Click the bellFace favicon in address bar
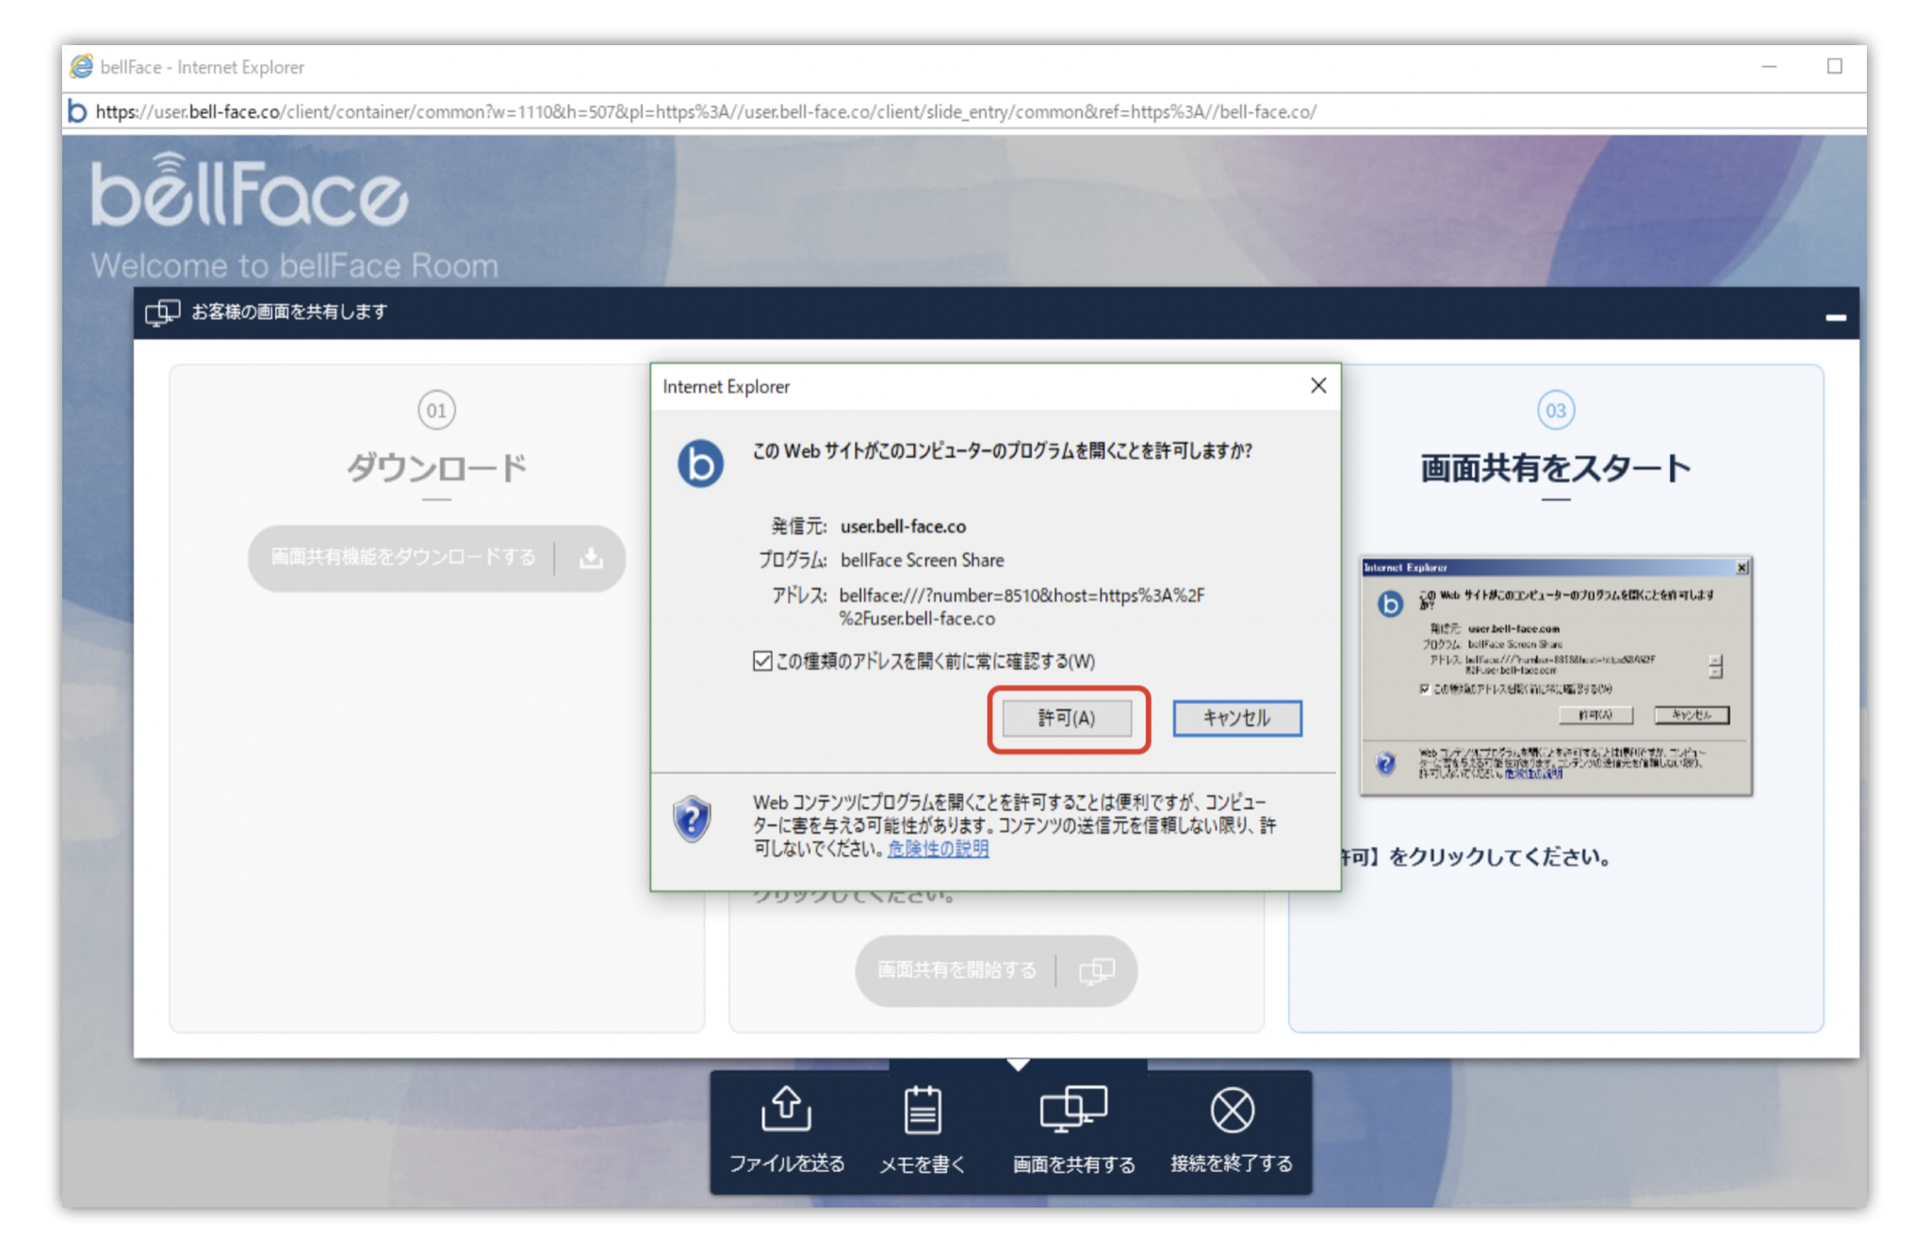 78,112
